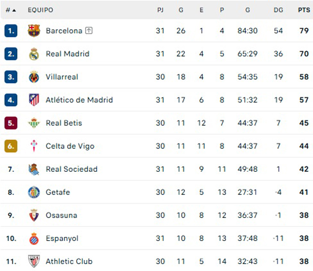Open the Villarreal team link

[x=62, y=77]
